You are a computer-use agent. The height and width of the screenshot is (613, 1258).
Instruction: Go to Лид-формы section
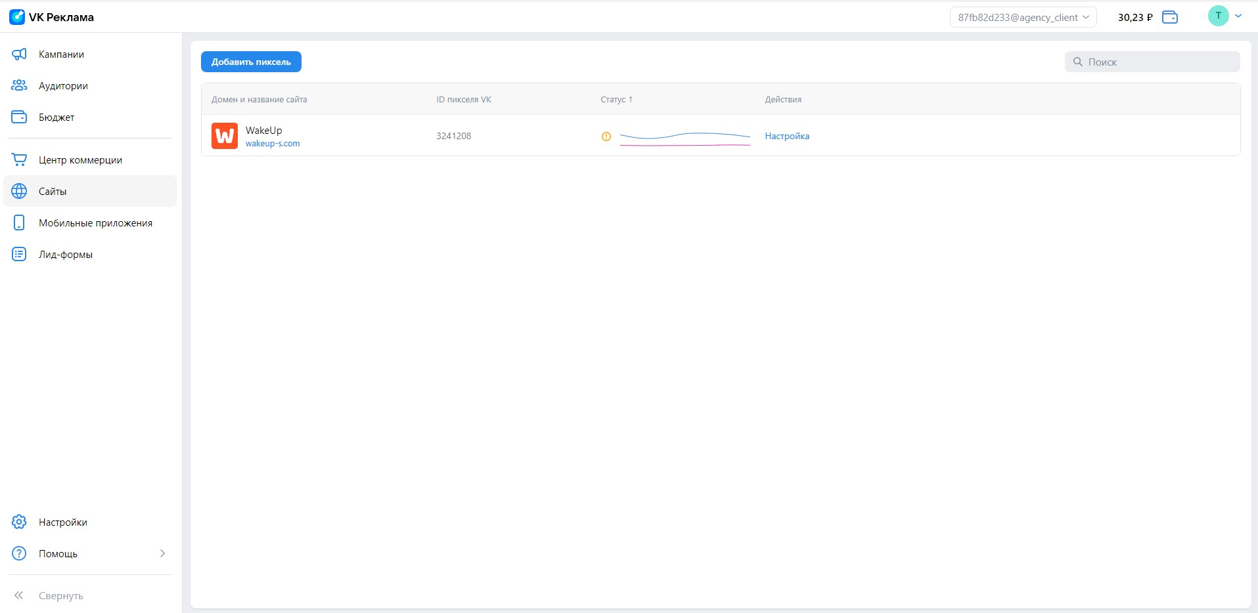point(66,255)
